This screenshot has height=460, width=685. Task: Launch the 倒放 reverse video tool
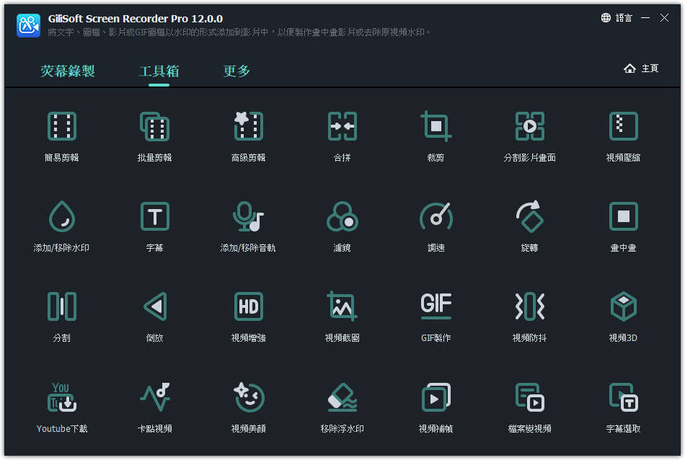154,307
